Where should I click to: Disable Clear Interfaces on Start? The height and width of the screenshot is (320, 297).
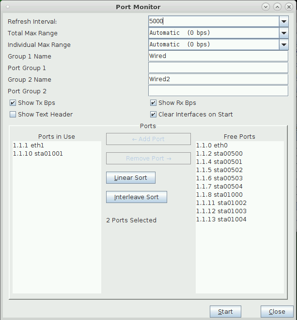pos(154,115)
